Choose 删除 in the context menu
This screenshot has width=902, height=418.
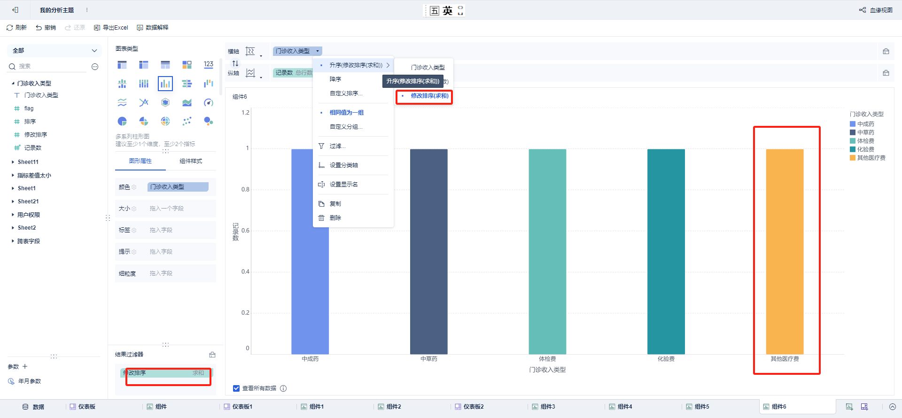[x=353, y=218]
